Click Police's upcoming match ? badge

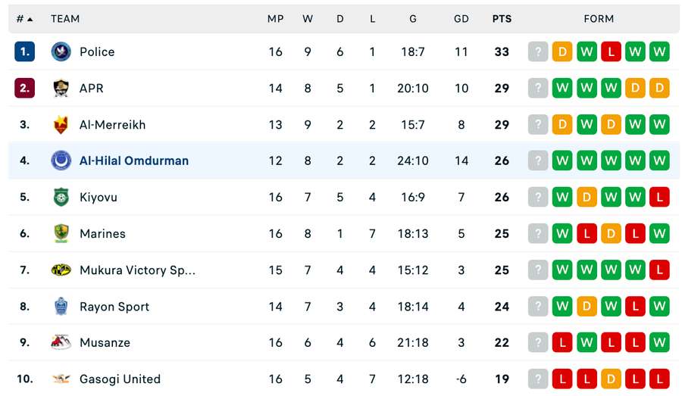[x=538, y=51]
